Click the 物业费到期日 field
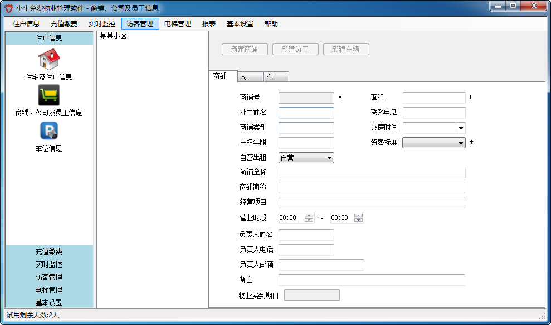This screenshot has width=551, height=325. point(311,295)
